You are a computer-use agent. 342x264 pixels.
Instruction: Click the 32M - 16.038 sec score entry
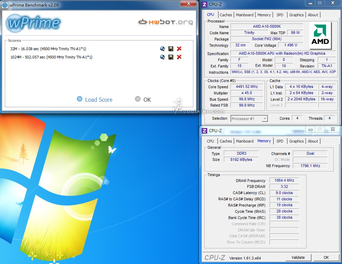point(48,49)
